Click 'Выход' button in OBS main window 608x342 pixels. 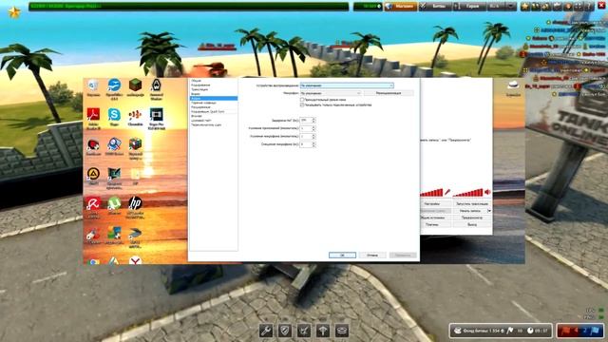coord(472,224)
